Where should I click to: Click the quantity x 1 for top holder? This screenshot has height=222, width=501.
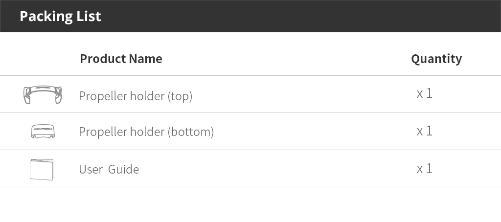[424, 93]
